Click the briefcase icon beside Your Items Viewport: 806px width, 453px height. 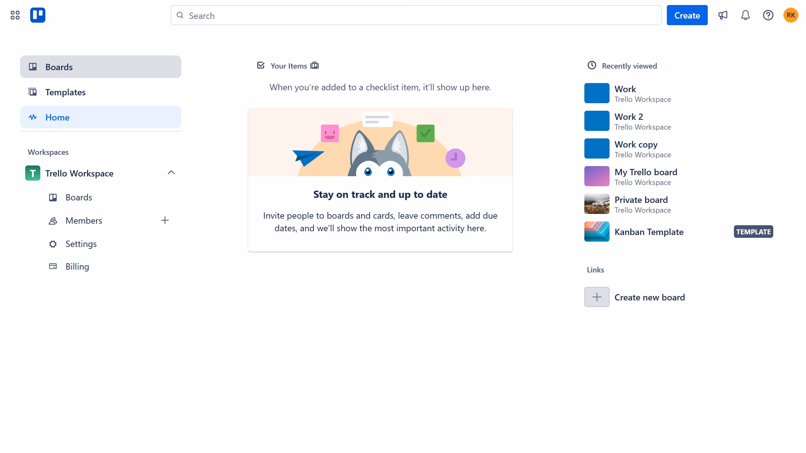[x=315, y=65]
